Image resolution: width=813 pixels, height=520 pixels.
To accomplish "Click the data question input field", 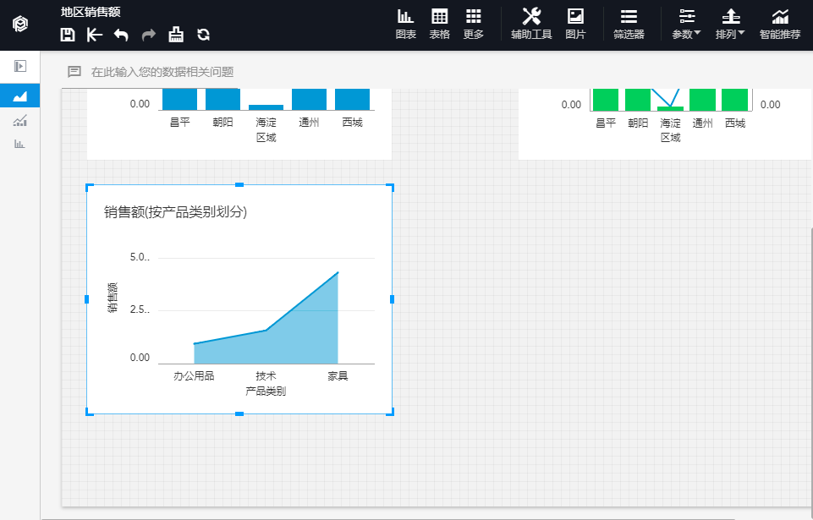I will tap(338, 72).
